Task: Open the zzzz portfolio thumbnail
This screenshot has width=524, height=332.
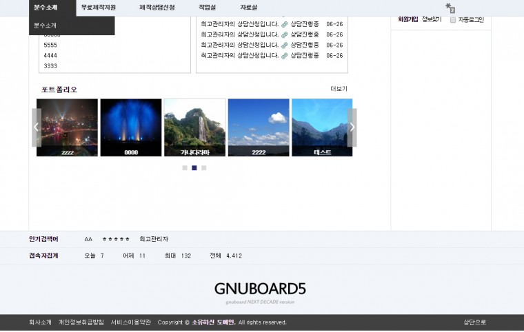Action: (67, 127)
